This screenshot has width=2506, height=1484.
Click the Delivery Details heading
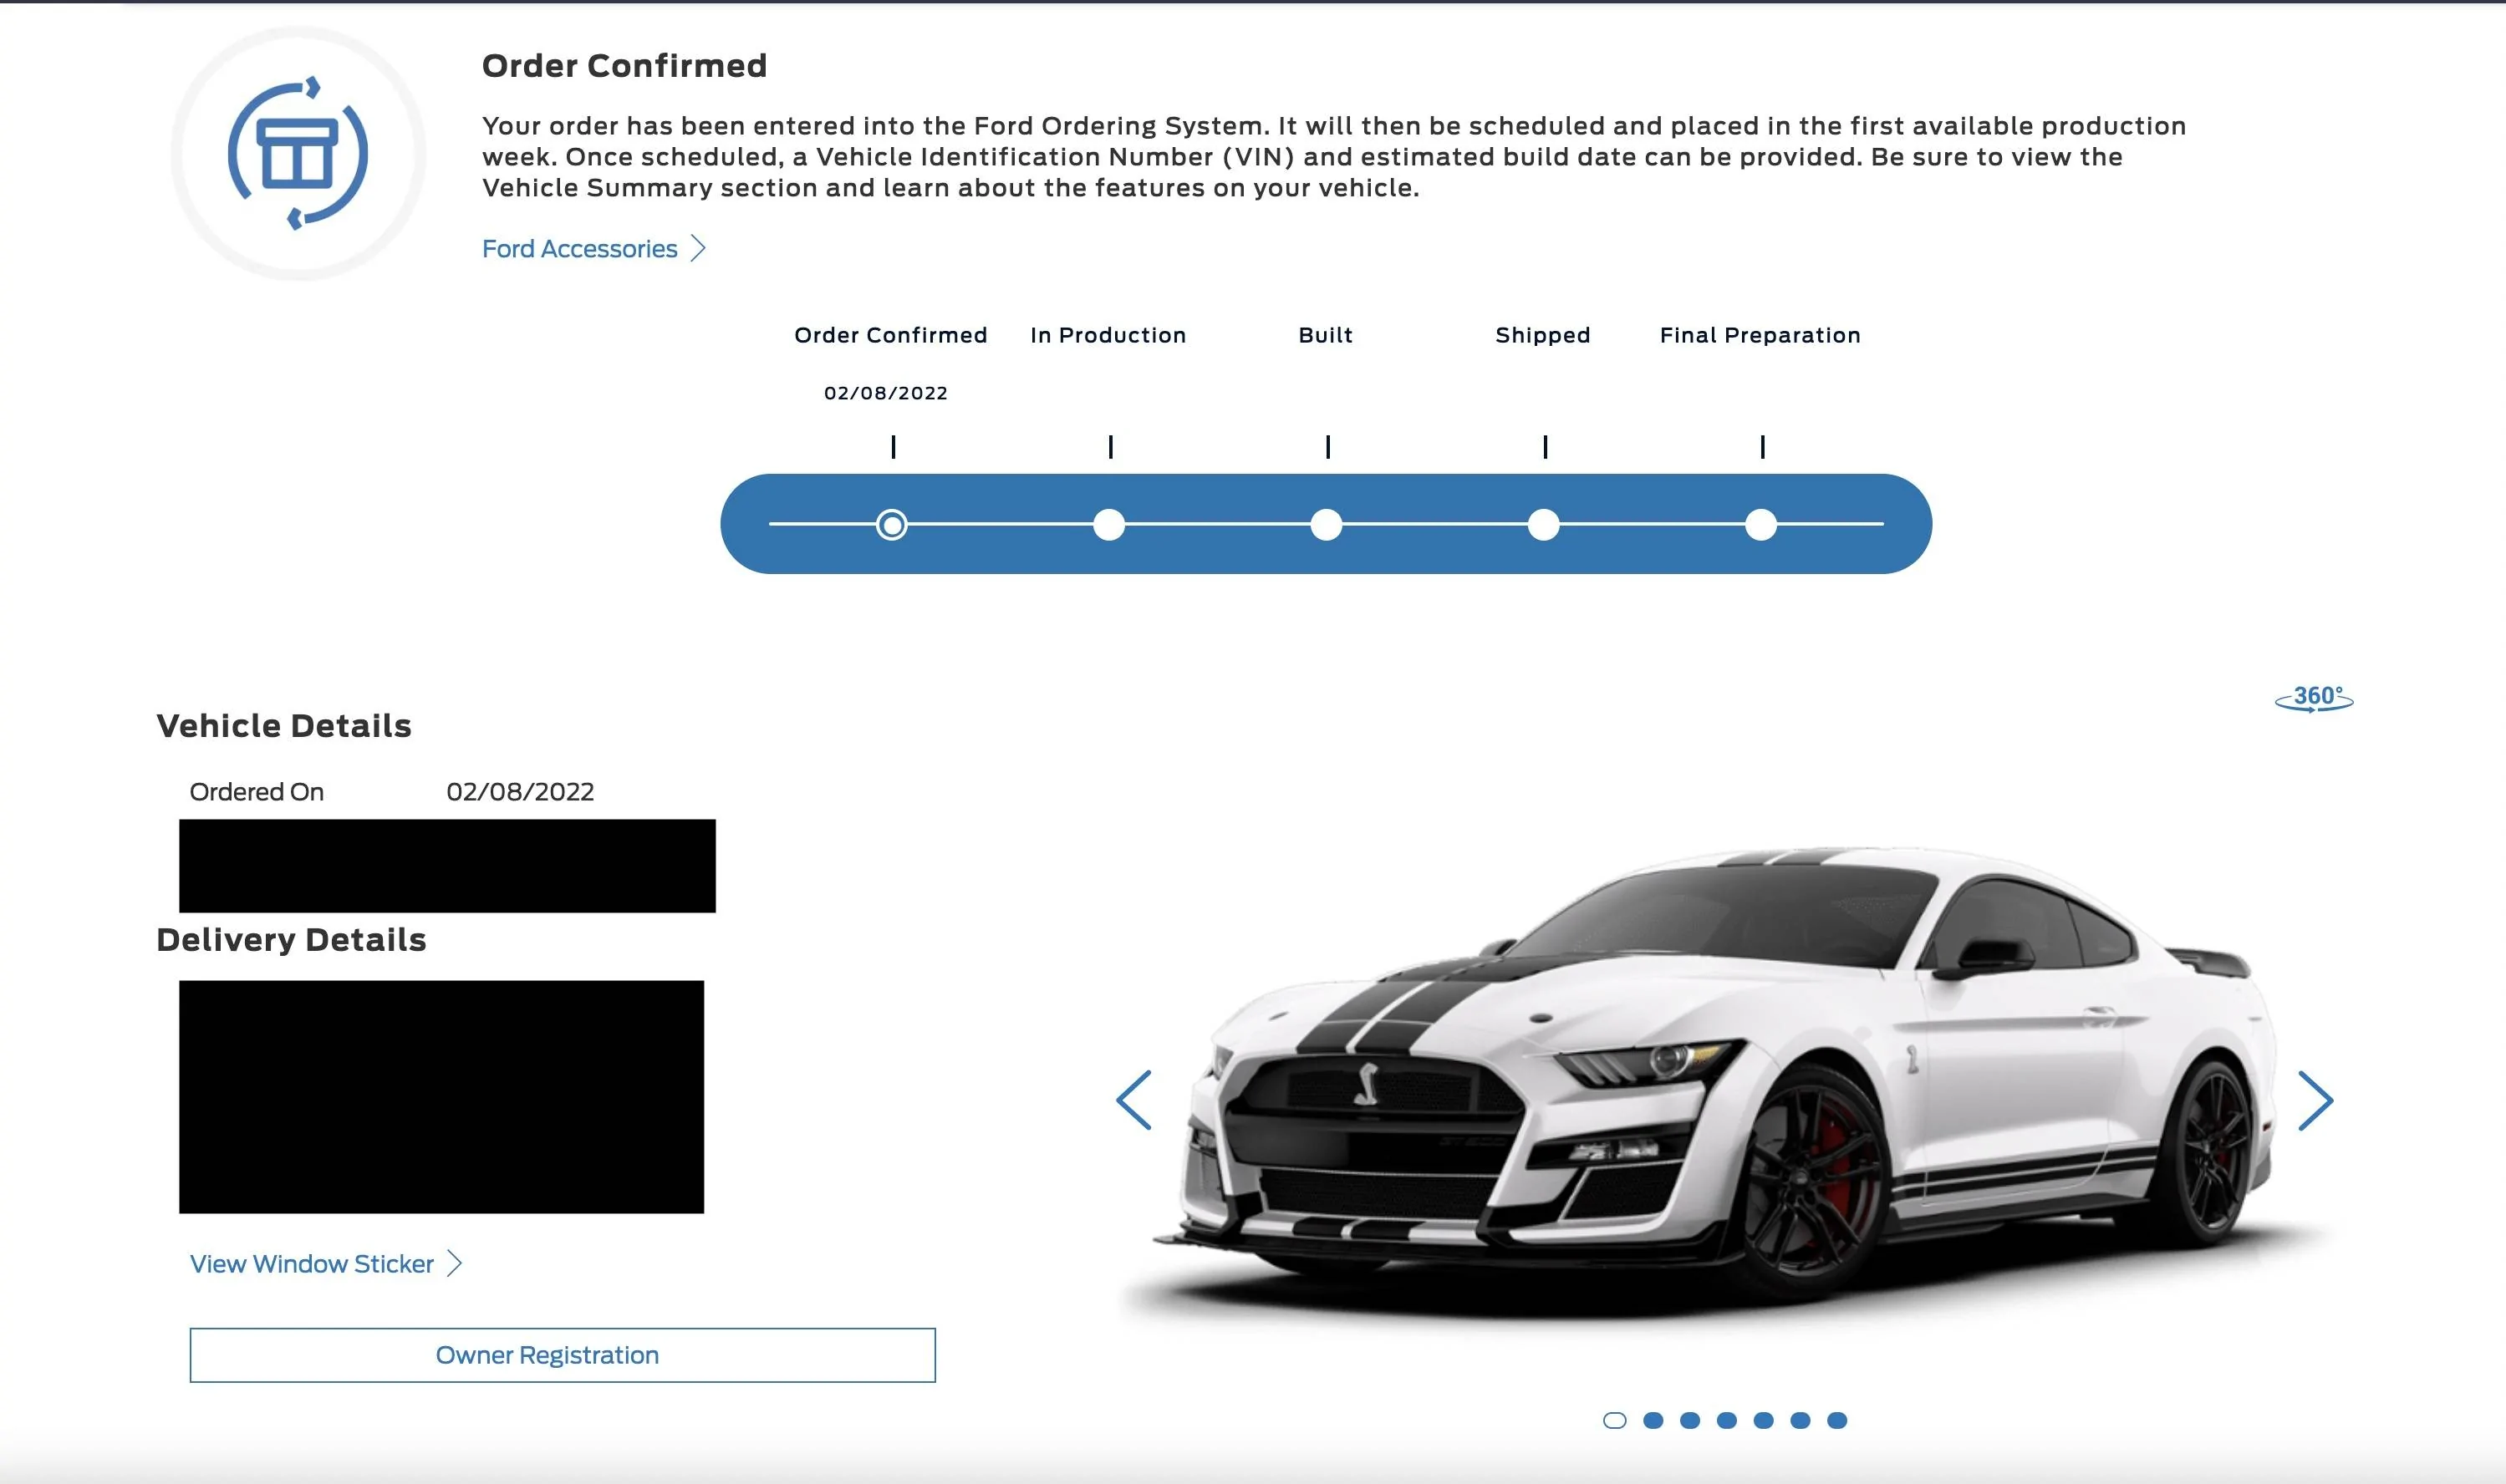tap(291, 940)
